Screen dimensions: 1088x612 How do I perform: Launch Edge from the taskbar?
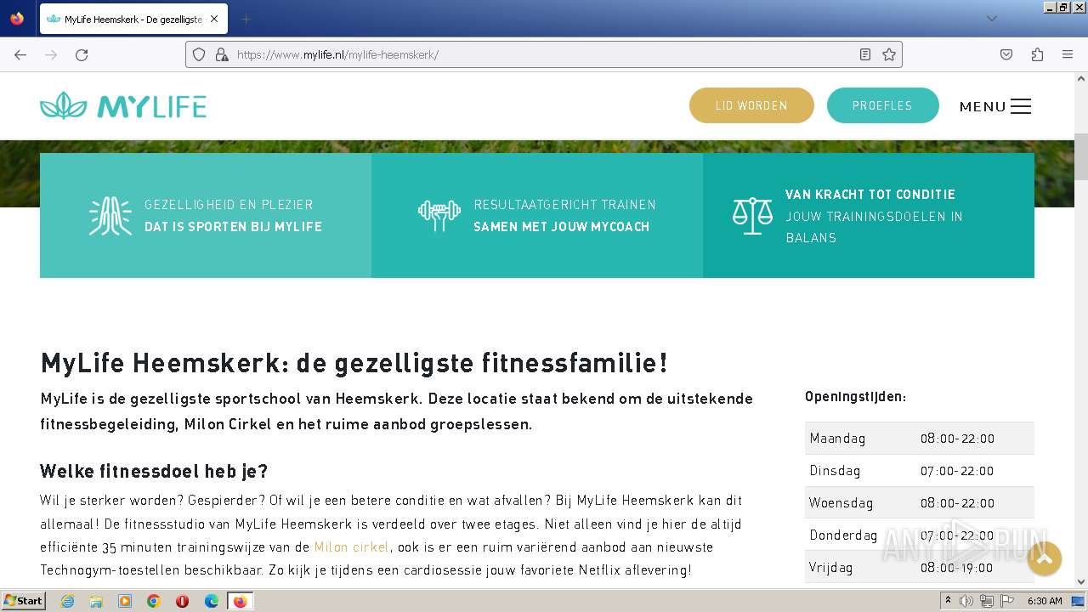point(212,601)
